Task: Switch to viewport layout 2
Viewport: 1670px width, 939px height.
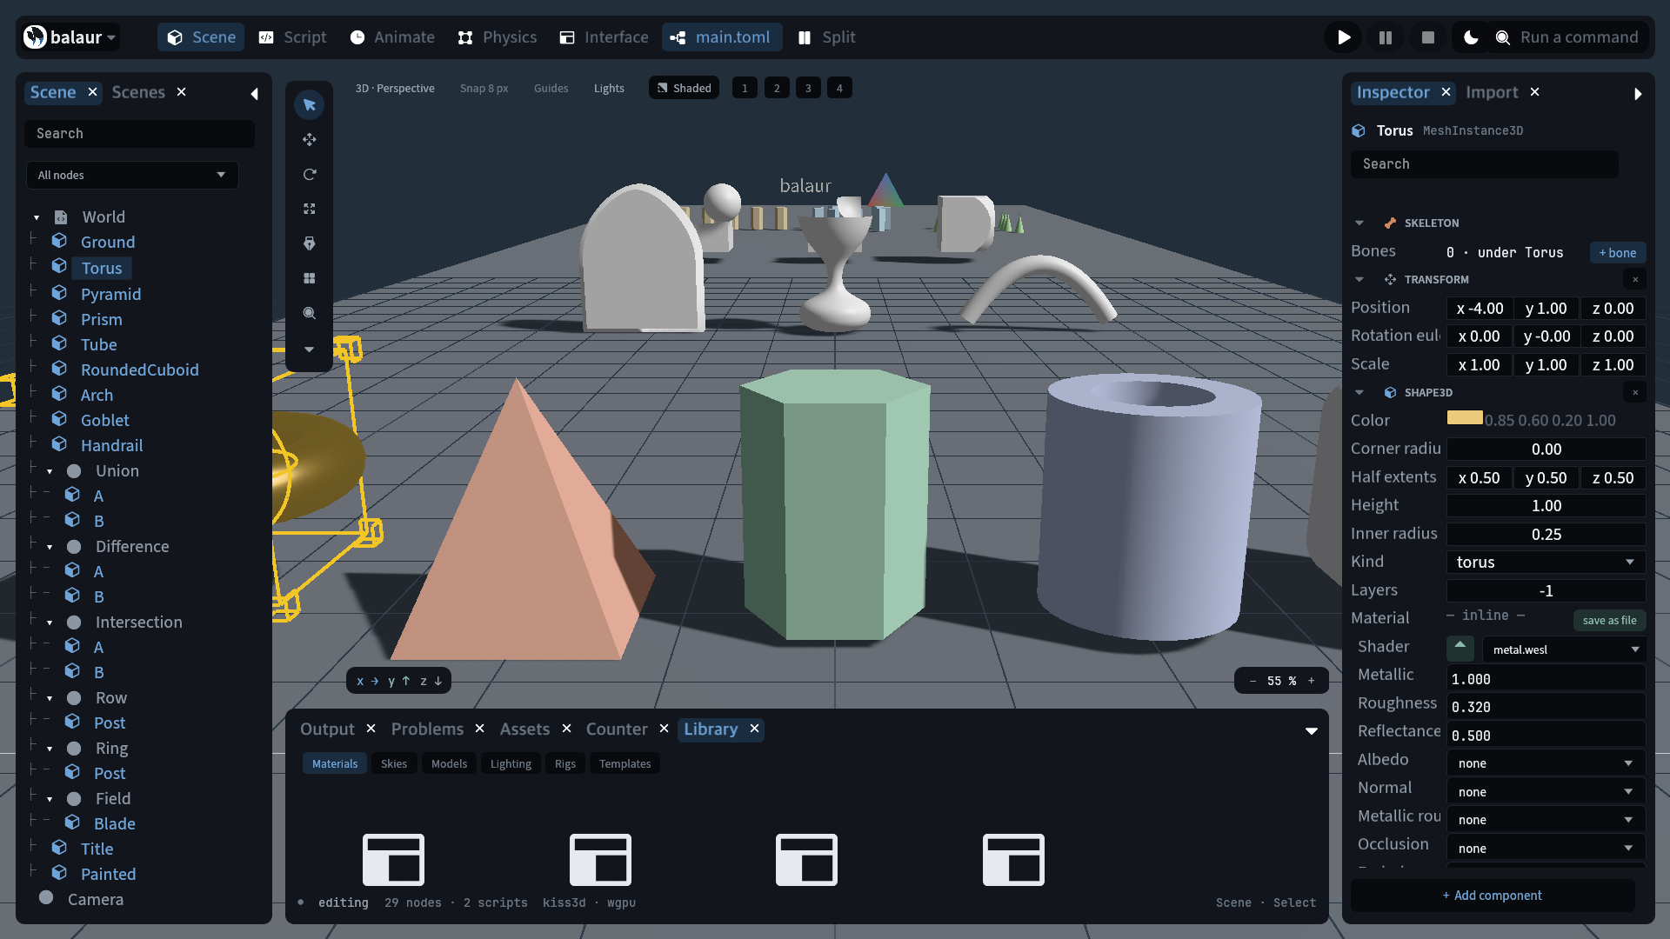Action: pos(777,88)
